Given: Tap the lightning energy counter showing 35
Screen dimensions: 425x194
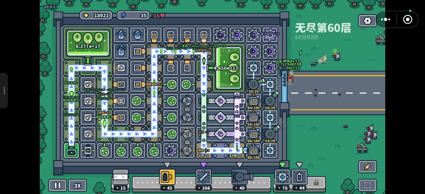Looking at the screenshot, I should pos(133,15).
